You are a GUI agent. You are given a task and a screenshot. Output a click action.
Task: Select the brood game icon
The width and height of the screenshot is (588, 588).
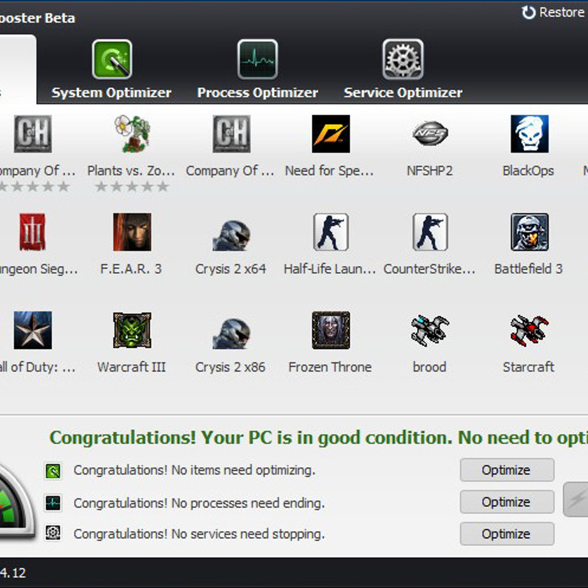pos(430,330)
